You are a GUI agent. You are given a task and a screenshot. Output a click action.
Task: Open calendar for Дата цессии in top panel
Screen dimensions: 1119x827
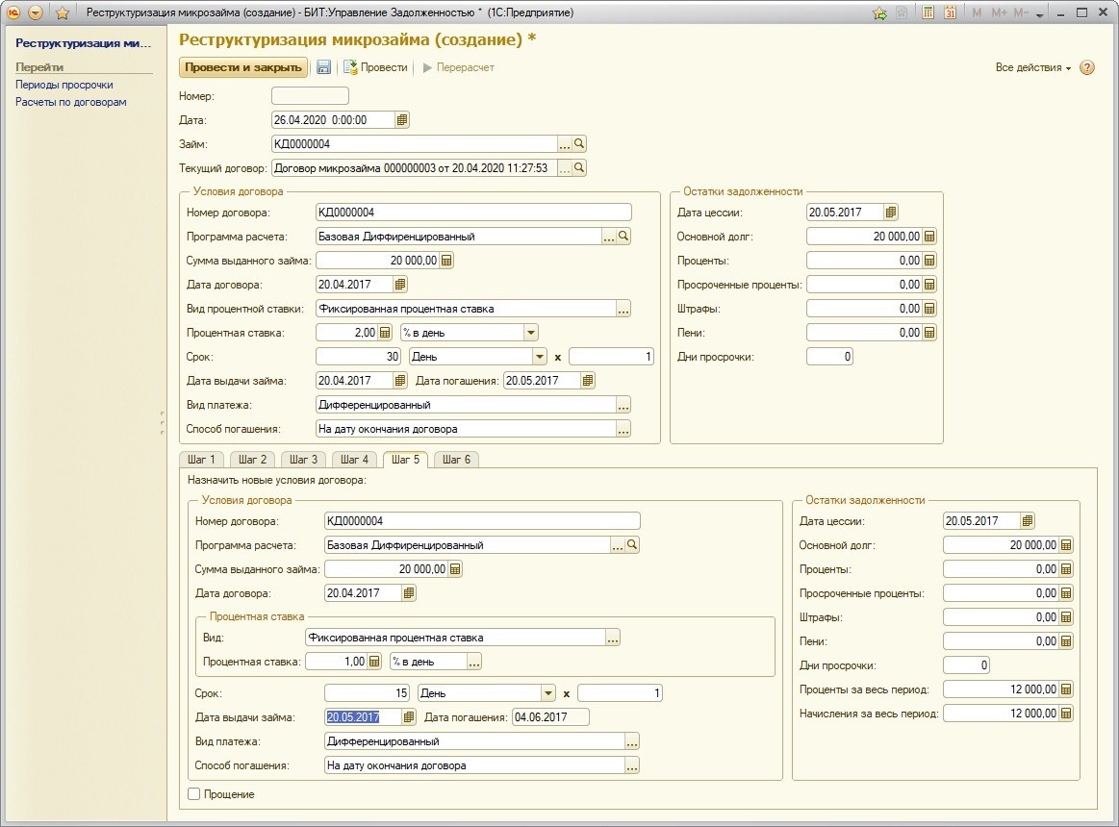pyautogui.click(x=890, y=213)
